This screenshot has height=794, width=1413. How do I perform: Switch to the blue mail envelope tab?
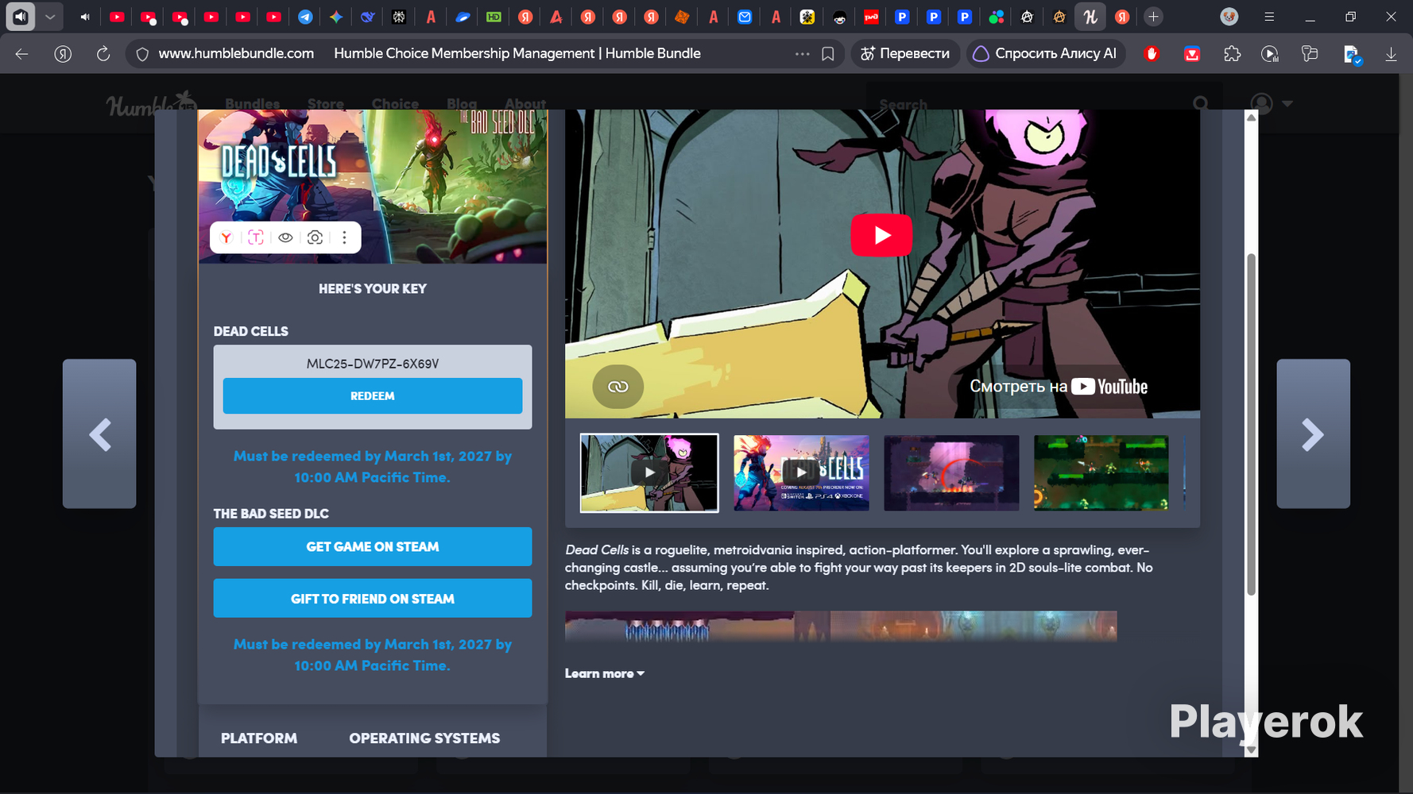(745, 17)
